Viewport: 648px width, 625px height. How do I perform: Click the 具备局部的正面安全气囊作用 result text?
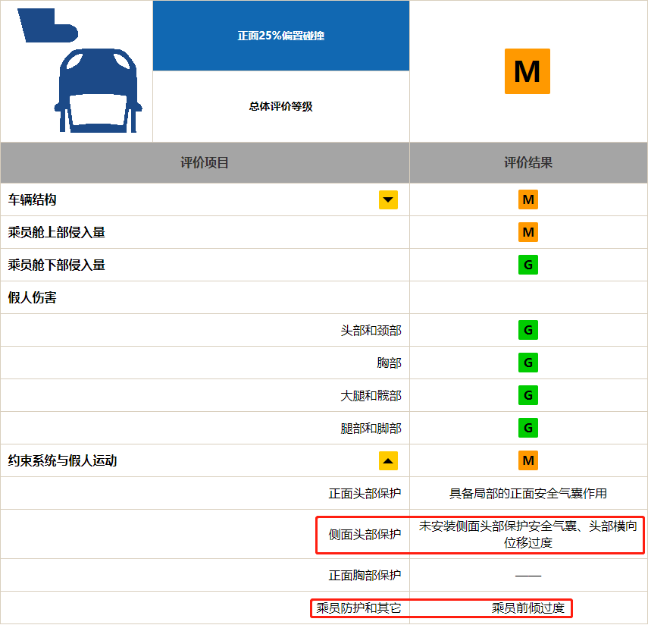click(x=528, y=494)
